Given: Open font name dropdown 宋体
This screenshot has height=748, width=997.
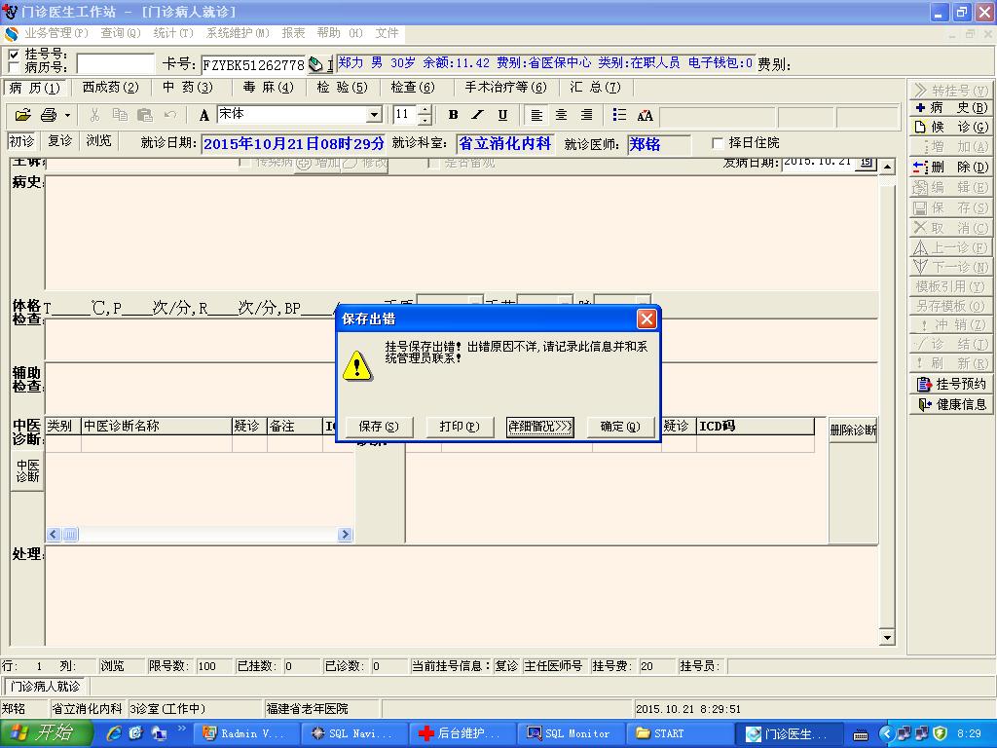Looking at the screenshot, I should pos(375,115).
